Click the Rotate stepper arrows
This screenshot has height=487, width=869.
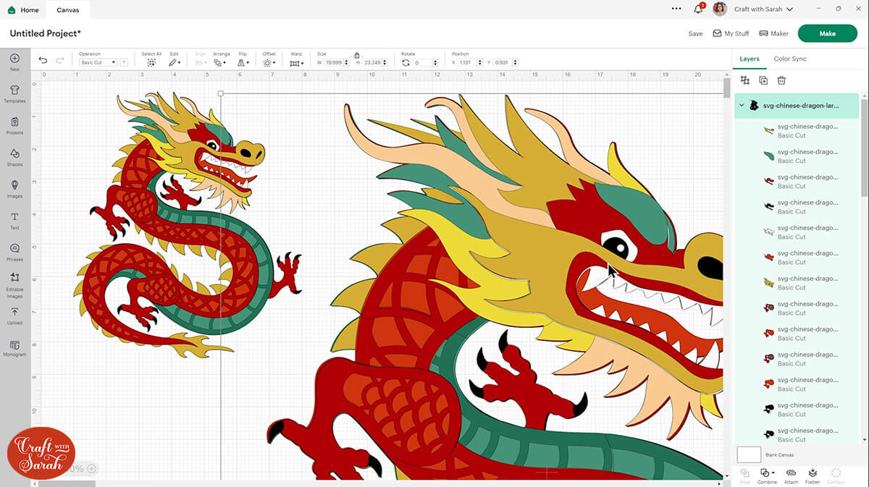pos(435,63)
